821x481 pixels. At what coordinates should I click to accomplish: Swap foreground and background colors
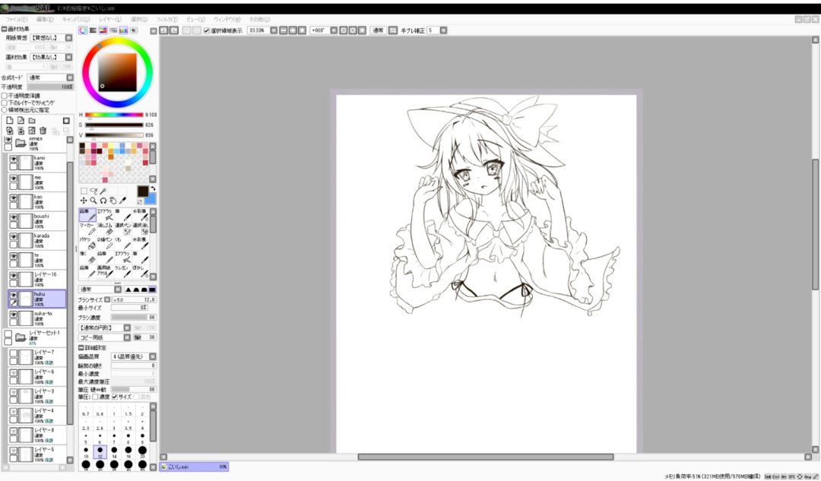153,189
